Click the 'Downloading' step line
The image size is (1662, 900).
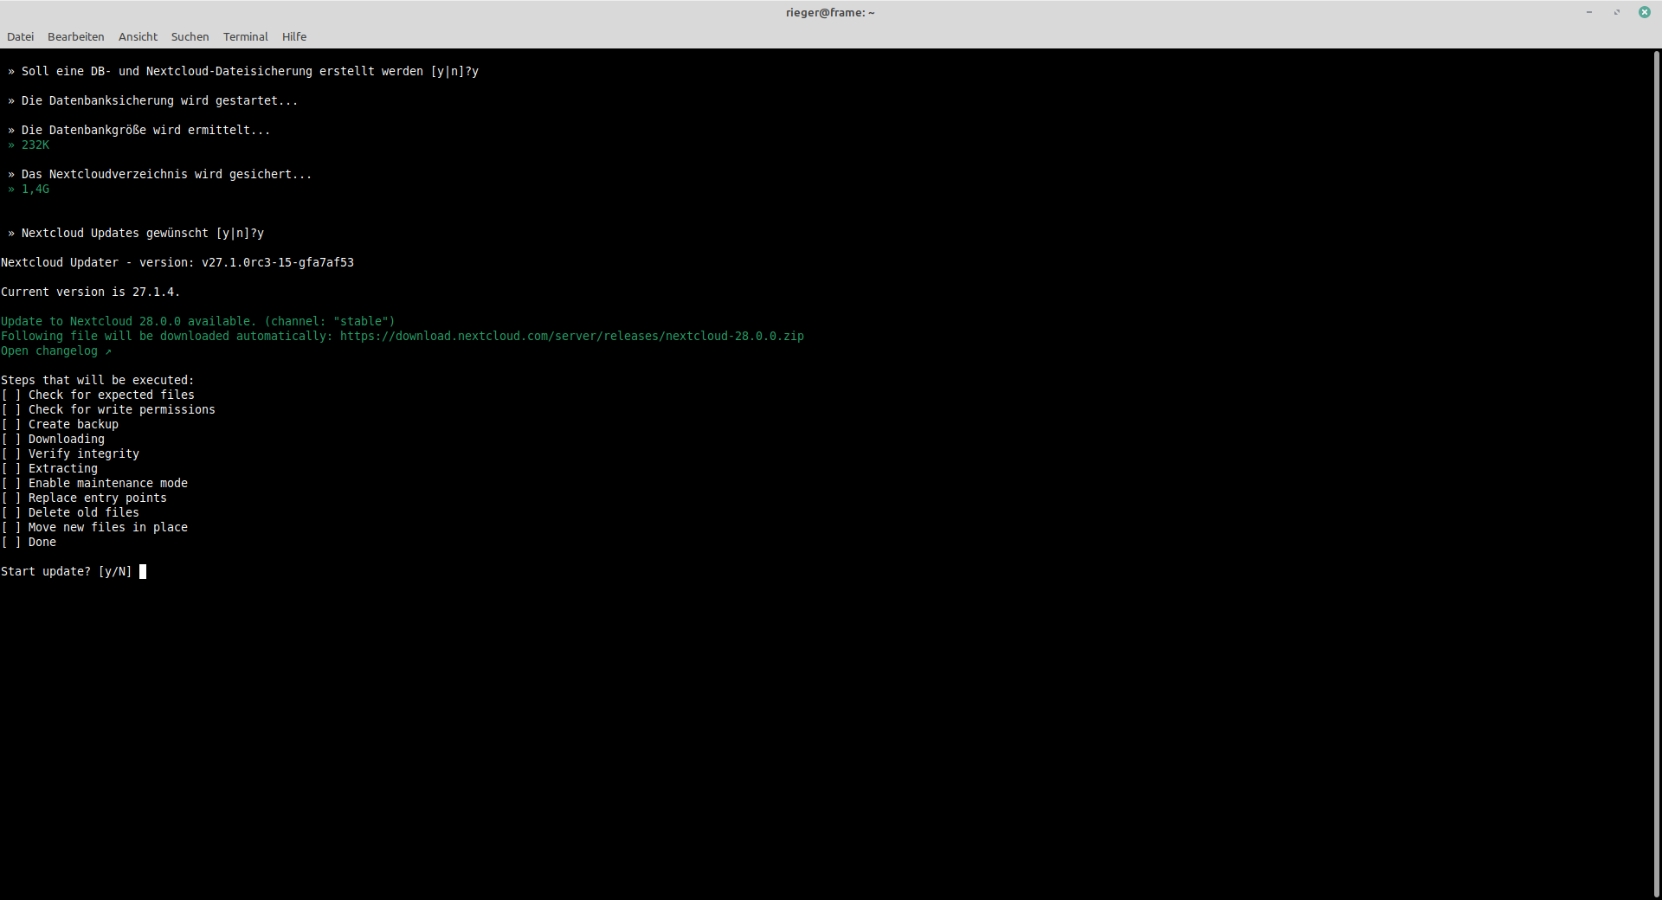pyautogui.click(x=53, y=439)
